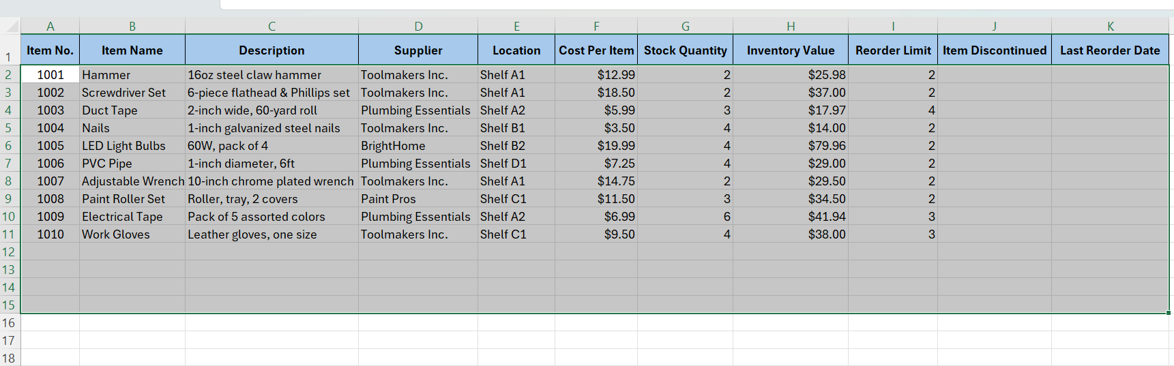
Task: Click the Supplier header cell
Action: (x=417, y=50)
